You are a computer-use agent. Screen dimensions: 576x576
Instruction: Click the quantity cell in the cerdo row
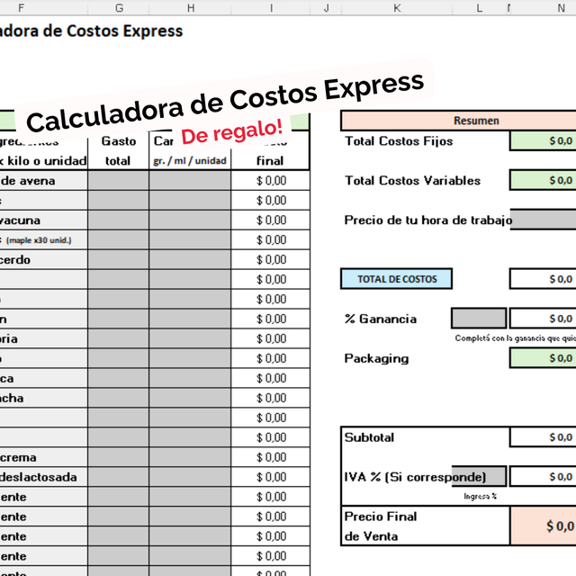(x=190, y=260)
